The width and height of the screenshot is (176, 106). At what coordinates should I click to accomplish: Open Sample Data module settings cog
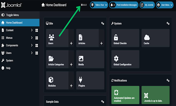[x=102, y=102]
